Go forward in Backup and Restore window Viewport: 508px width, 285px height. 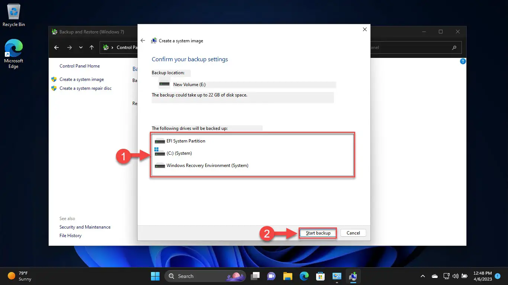pyautogui.click(x=69, y=47)
